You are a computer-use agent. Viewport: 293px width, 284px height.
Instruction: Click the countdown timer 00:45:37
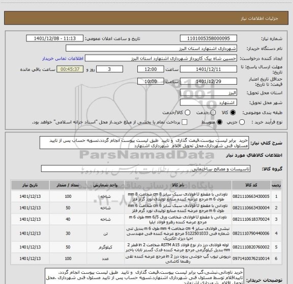pyautogui.click(x=70, y=69)
